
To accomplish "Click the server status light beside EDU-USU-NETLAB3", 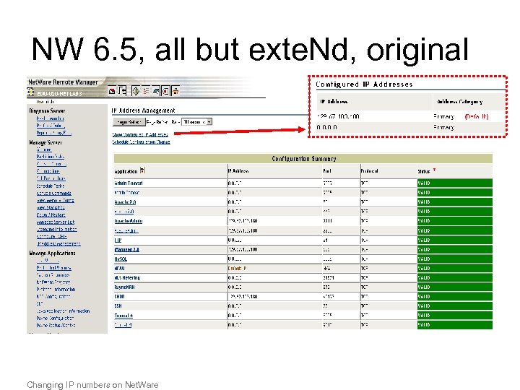I will [x=30, y=92].
